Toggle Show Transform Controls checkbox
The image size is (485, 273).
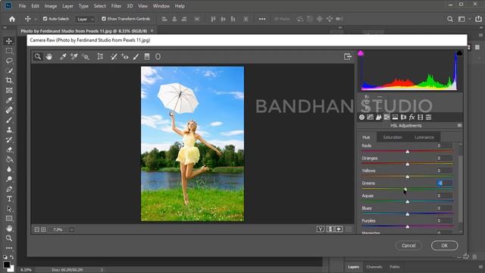tap(104, 19)
